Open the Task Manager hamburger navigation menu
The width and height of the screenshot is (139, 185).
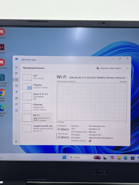[16, 67]
